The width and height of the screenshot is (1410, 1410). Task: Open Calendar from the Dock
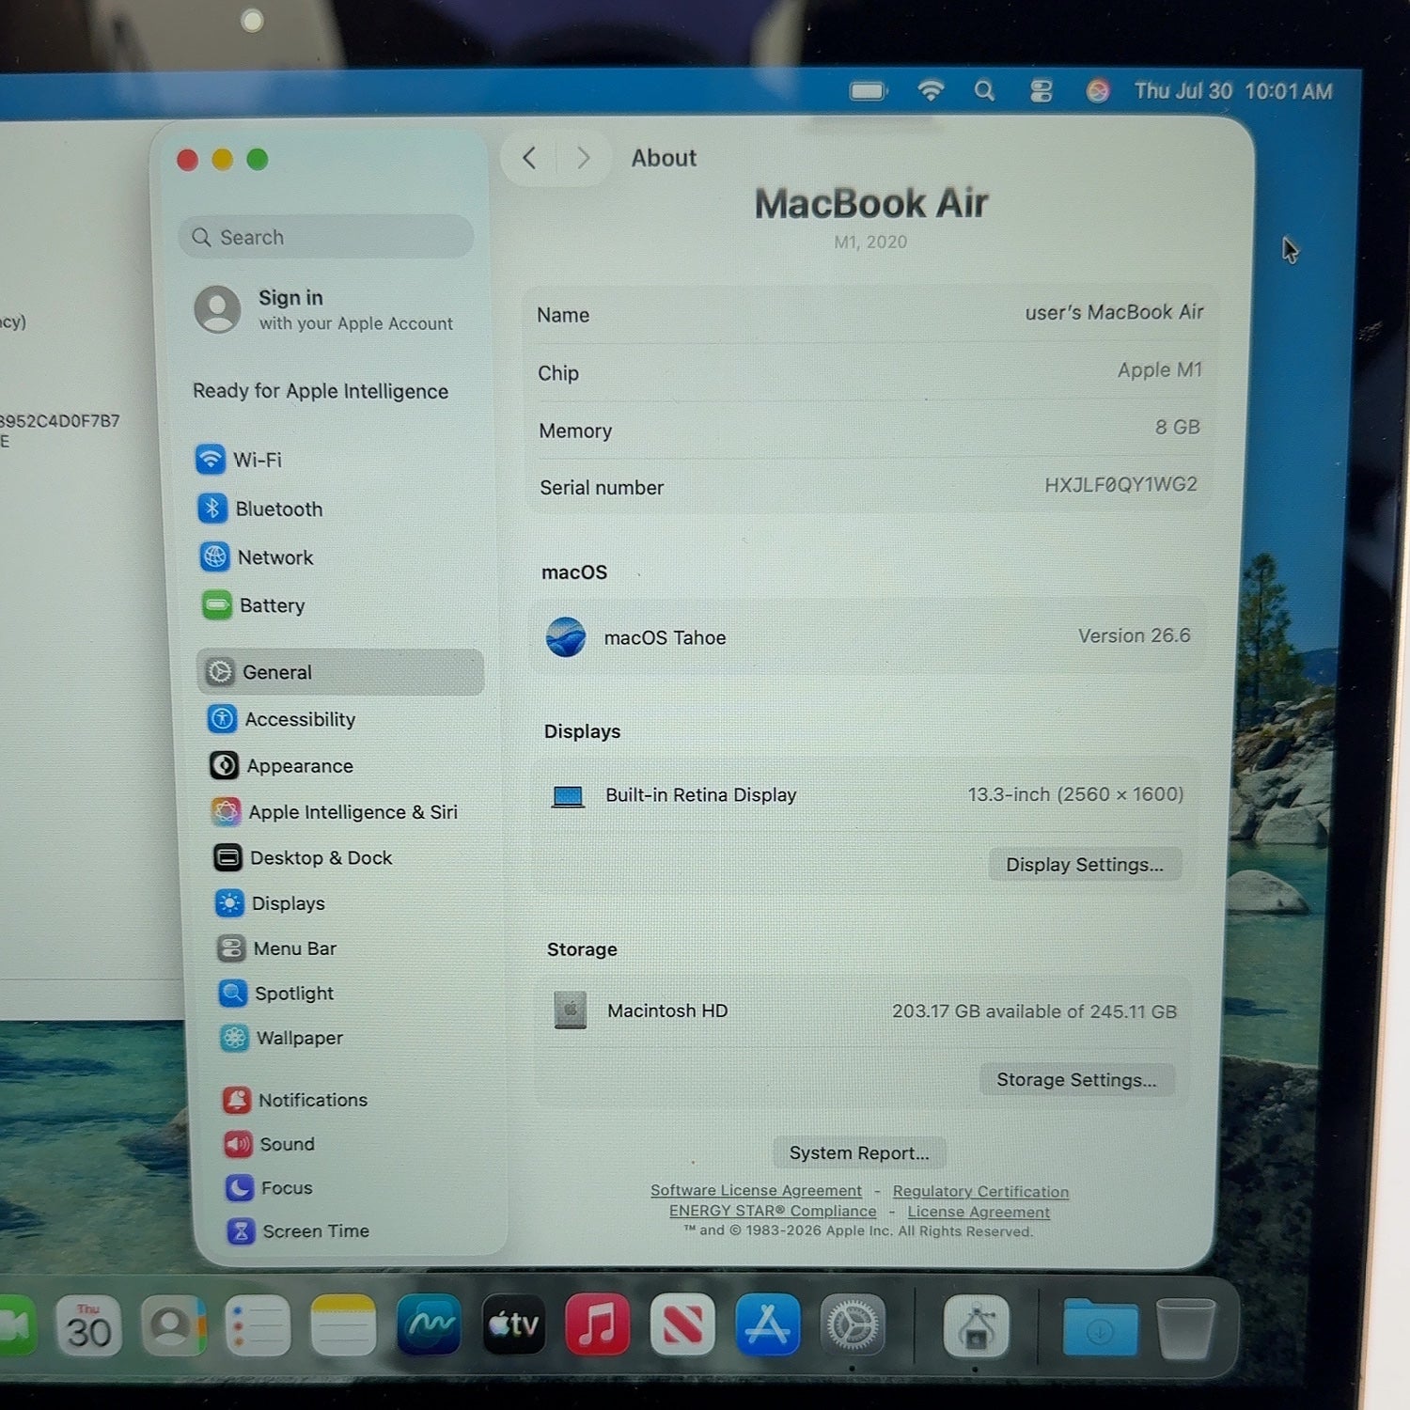click(x=88, y=1325)
